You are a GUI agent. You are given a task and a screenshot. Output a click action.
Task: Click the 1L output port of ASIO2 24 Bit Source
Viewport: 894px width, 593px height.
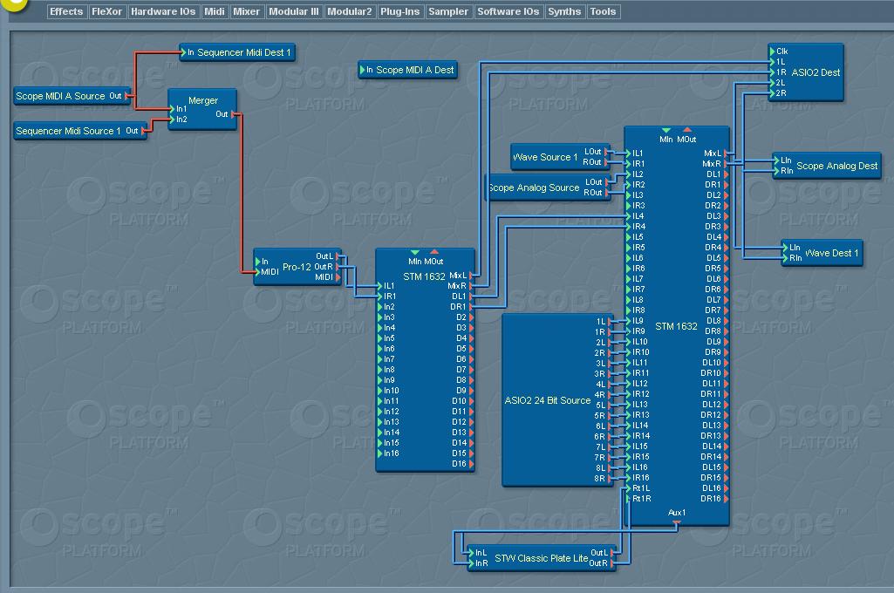(609, 322)
